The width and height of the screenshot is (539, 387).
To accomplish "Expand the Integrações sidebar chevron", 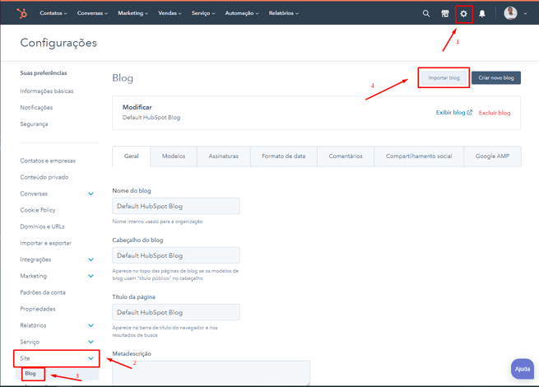I will pyautogui.click(x=91, y=259).
